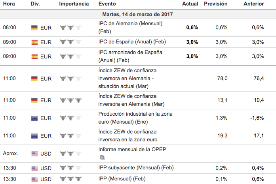
Task: Click the Martes, 14 de marzo date row
Action: 138,14
